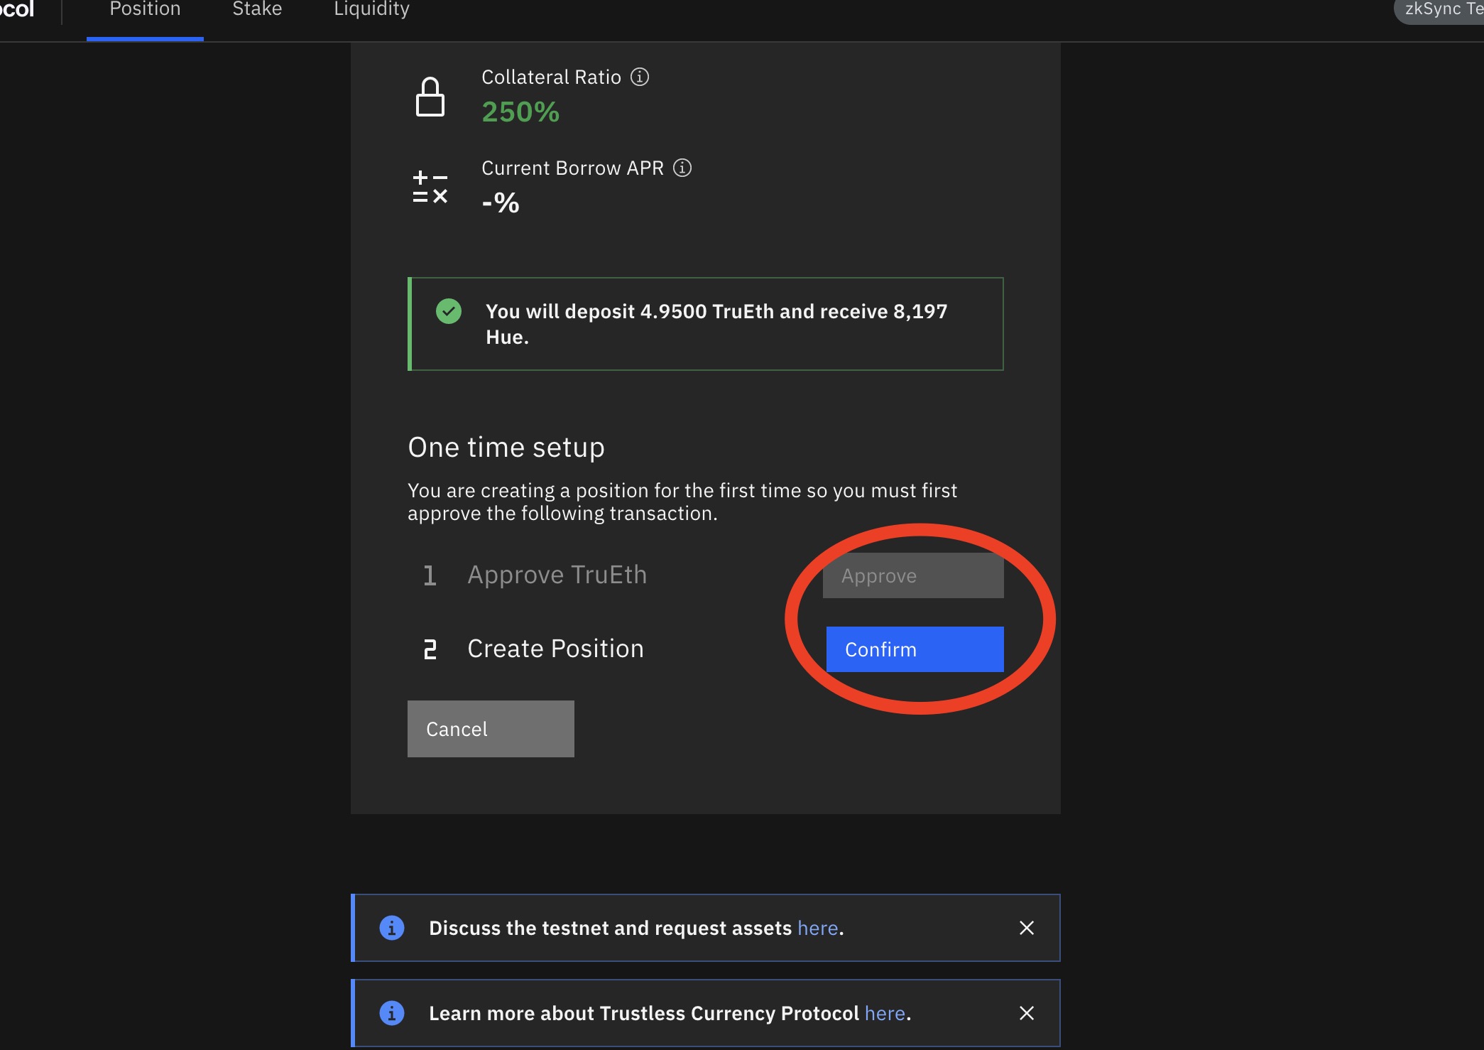Open the testnet discussion here link
Image resolution: width=1484 pixels, height=1050 pixels.
pos(818,928)
